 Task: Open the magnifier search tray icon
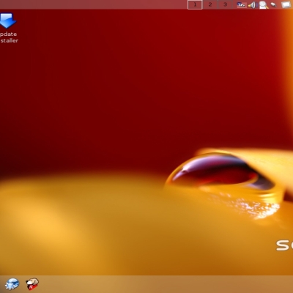pyautogui.click(x=263, y=5)
